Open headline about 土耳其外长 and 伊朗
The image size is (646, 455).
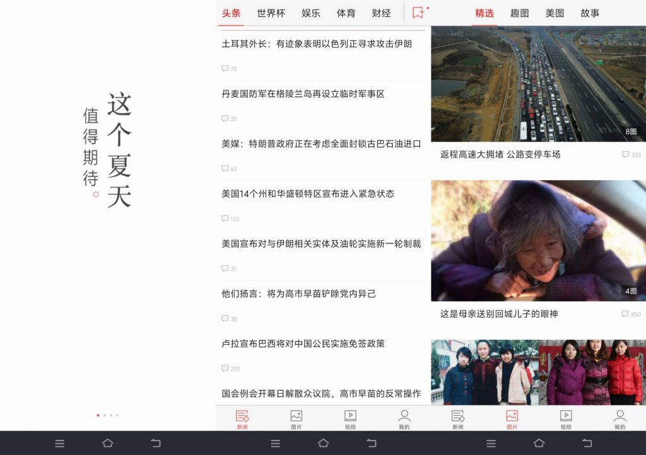[317, 44]
